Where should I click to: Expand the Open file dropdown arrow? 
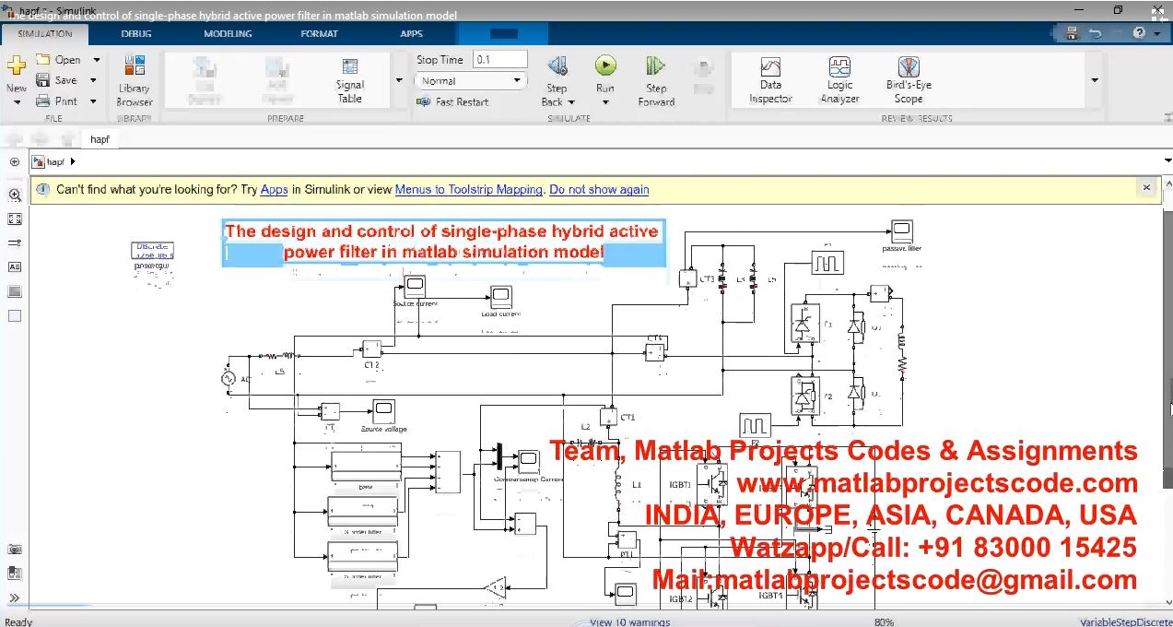96,60
